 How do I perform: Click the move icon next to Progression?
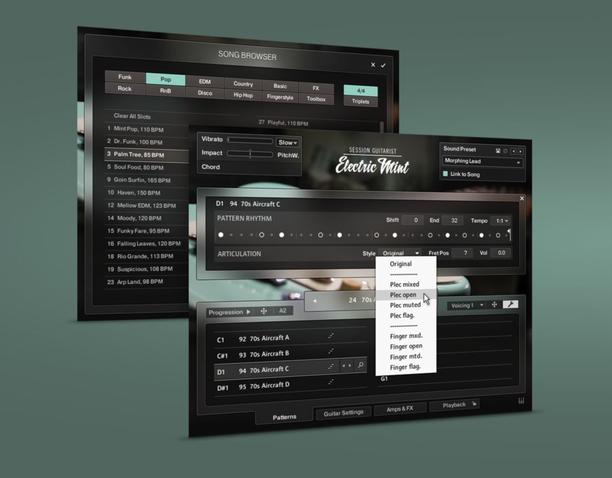click(x=263, y=312)
